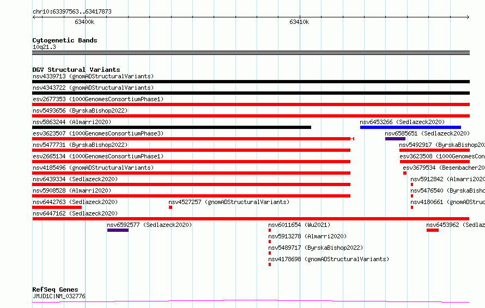
Task: Click the nsv5912842 Almarri variant label
Action: click(447, 179)
